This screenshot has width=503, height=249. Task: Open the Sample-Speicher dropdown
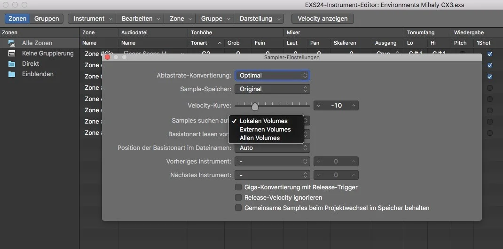click(x=272, y=89)
